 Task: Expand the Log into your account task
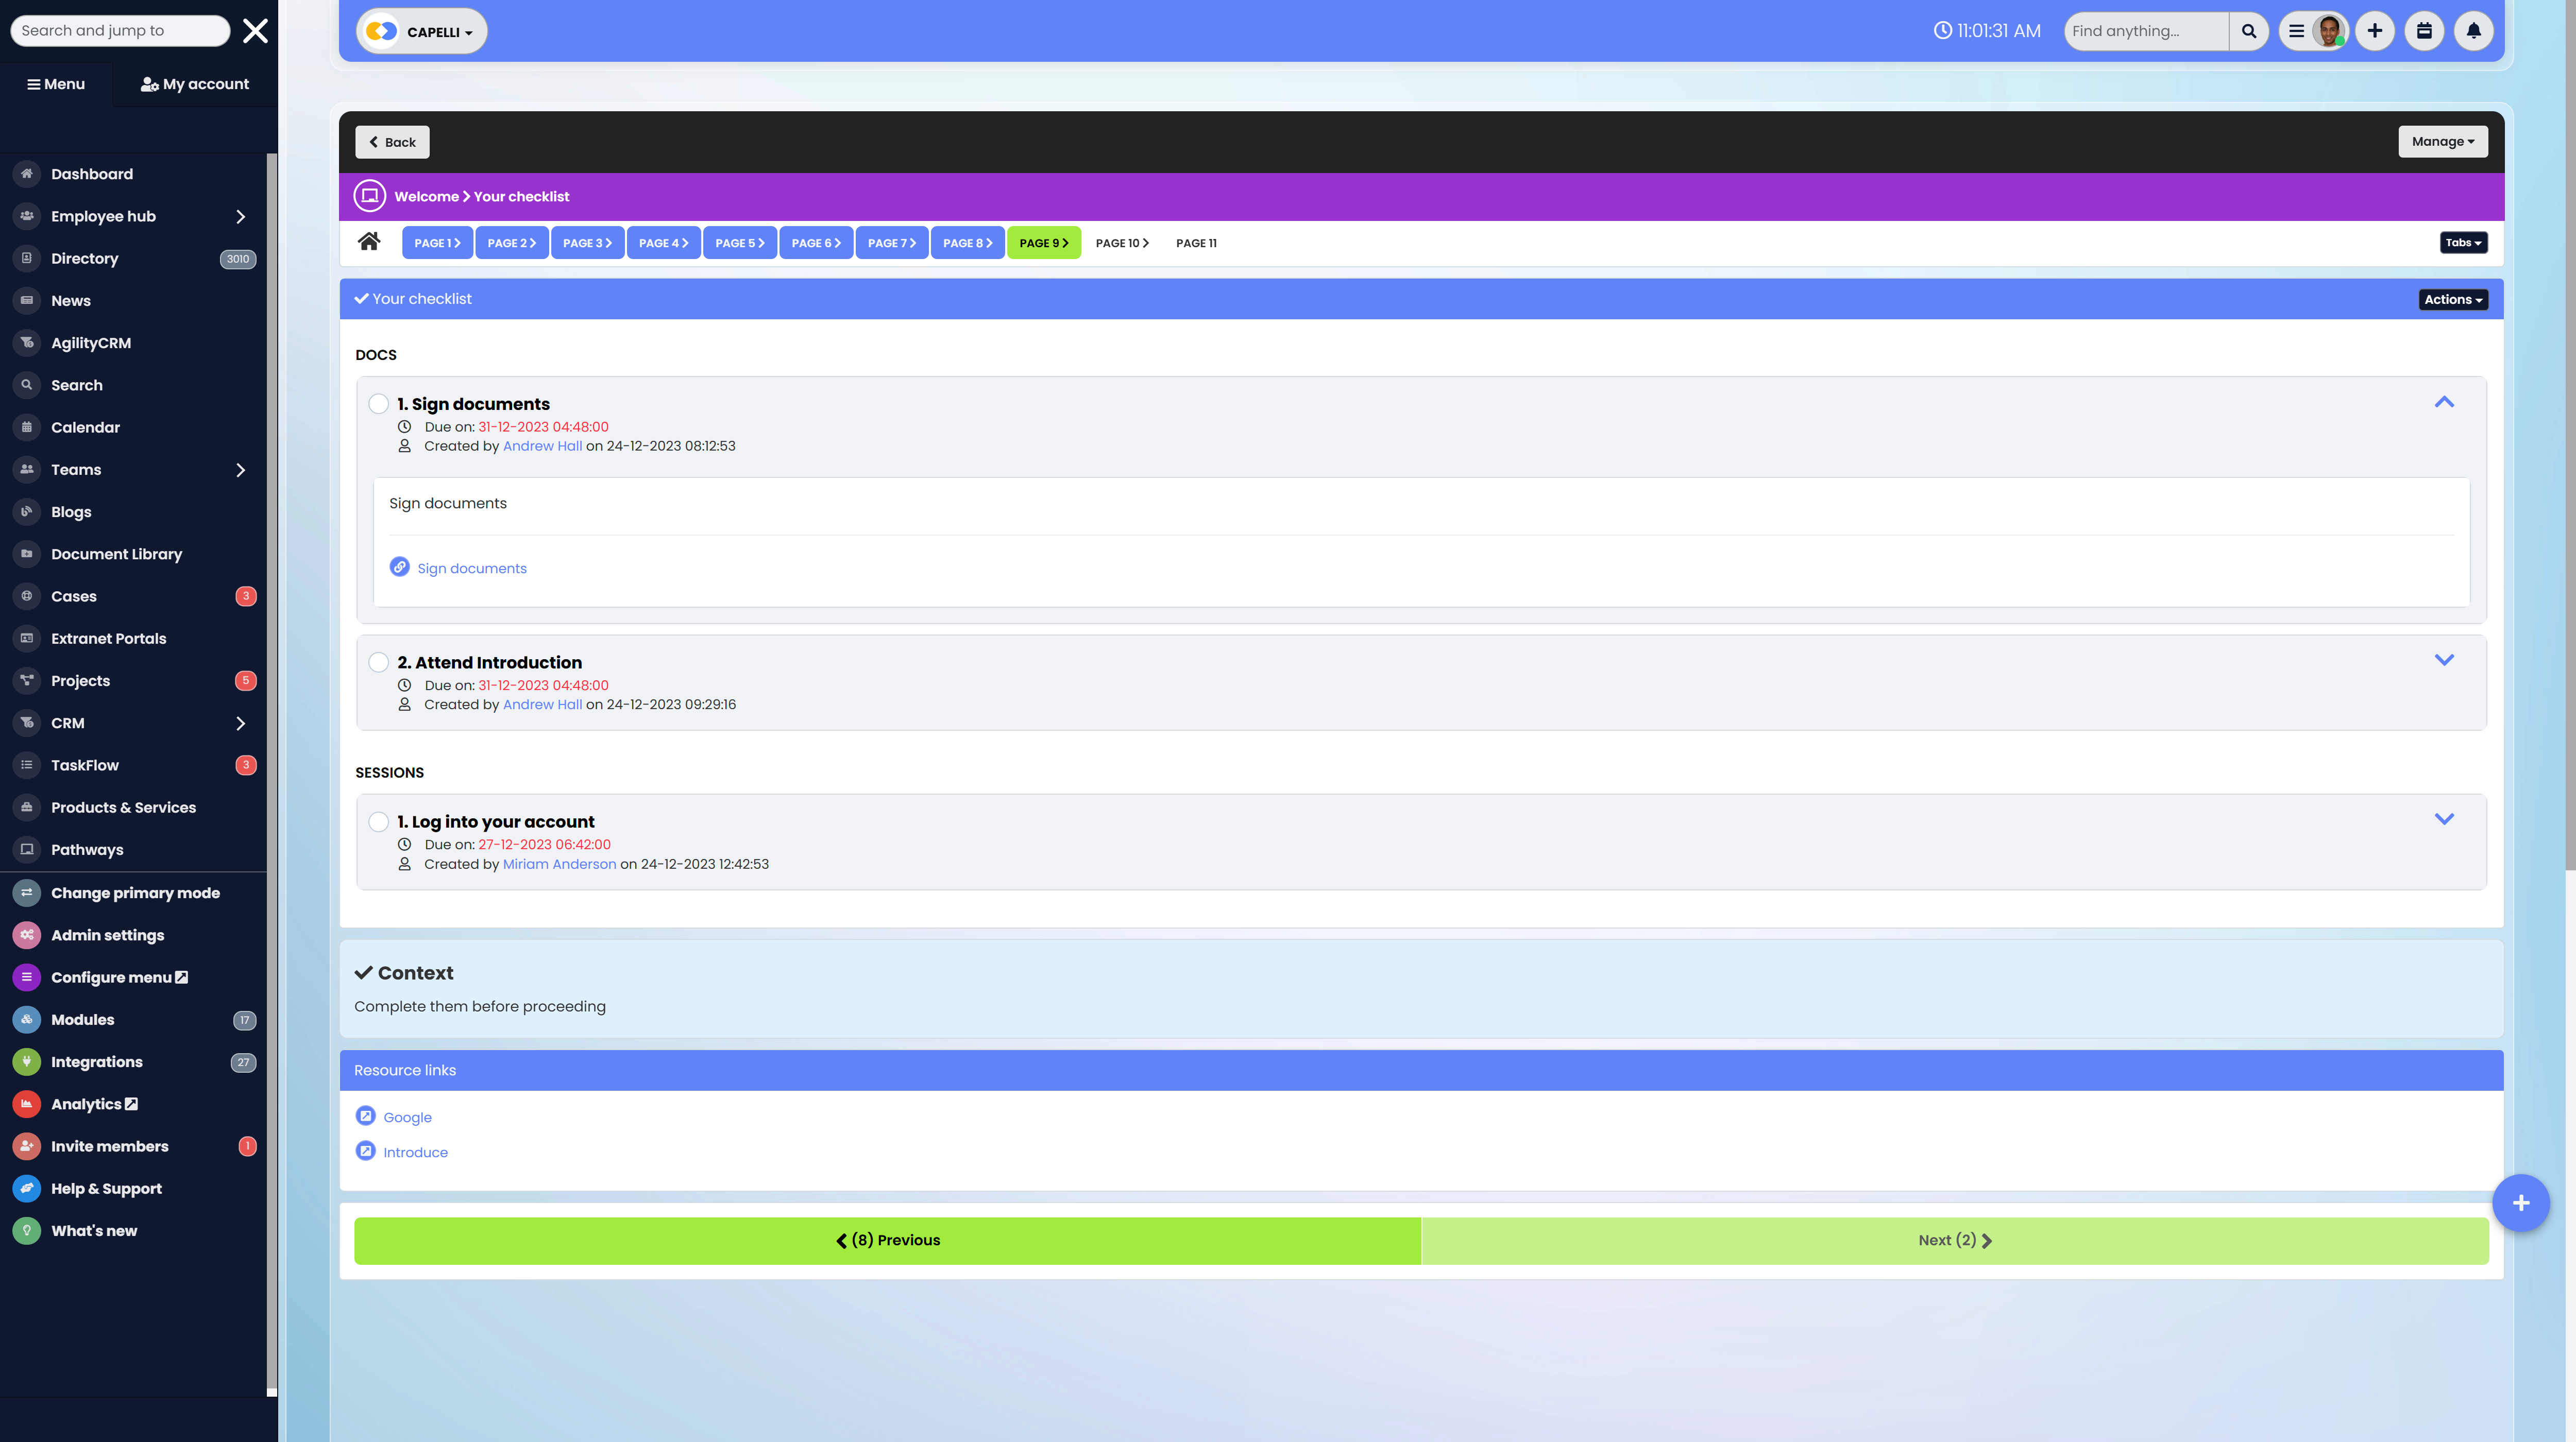pyautogui.click(x=2444, y=818)
